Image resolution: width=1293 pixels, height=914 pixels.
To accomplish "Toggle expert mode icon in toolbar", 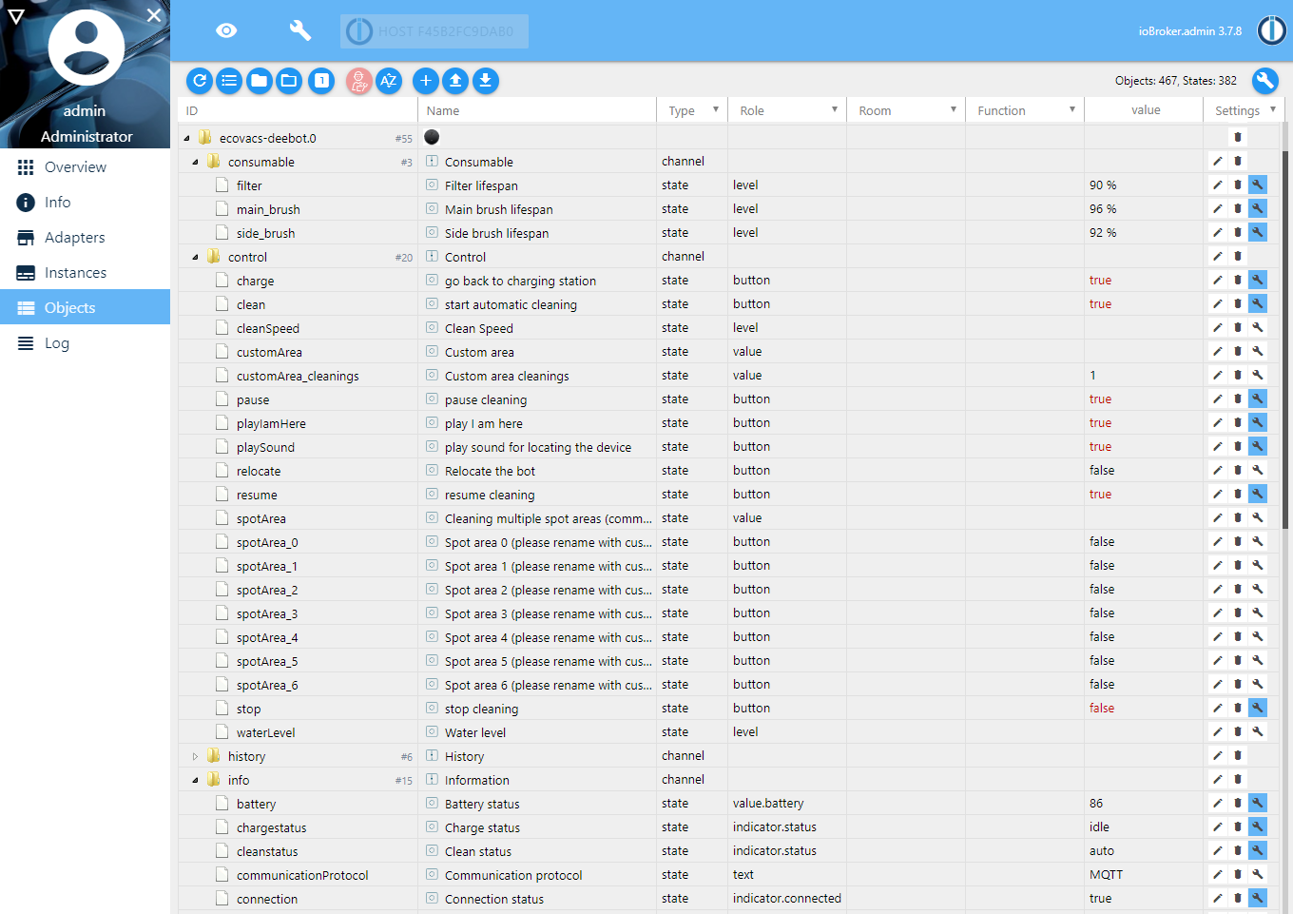I will tap(358, 81).
